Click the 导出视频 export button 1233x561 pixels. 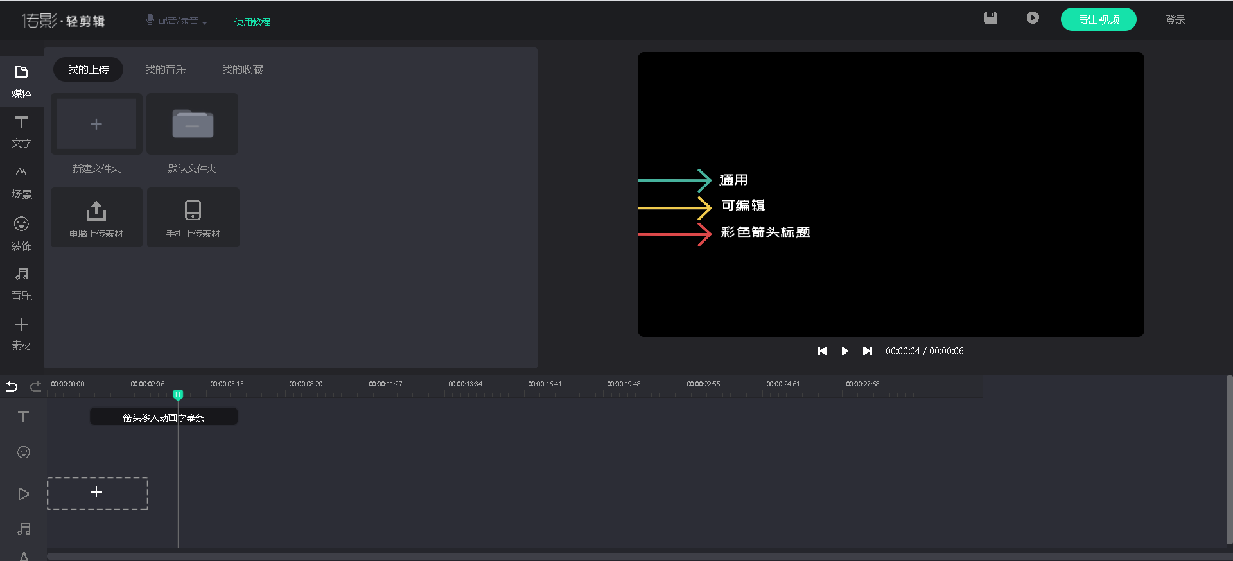[x=1098, y=19]
